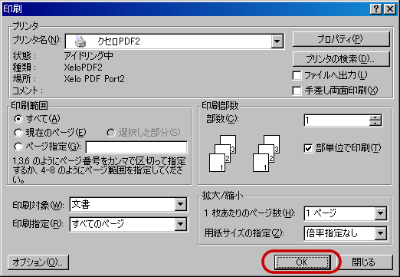
Task: Enable ファイルへ出力(L) checkbox
Action: point(297,76)
